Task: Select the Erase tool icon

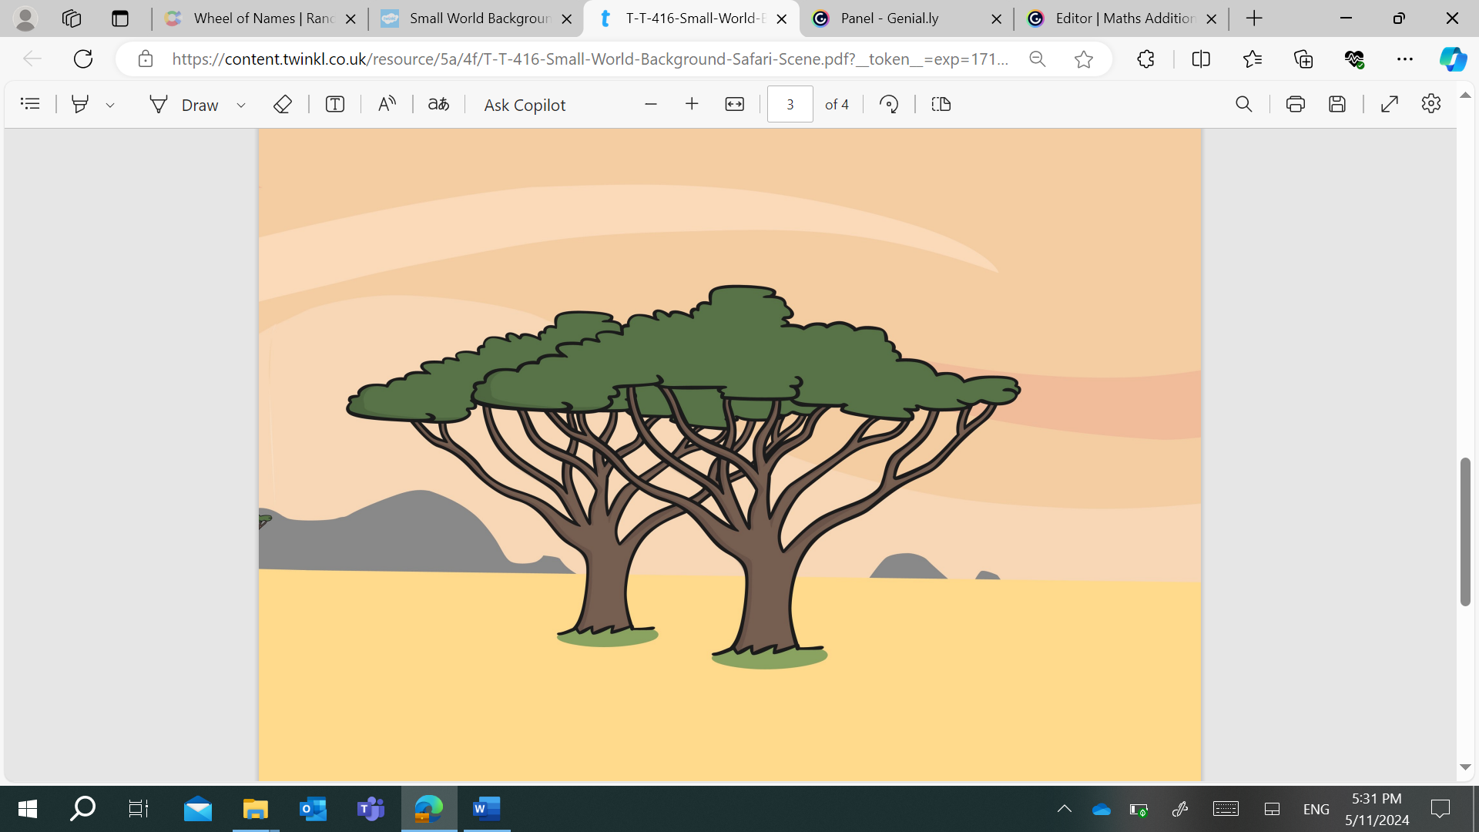Action: click(283, 104)
